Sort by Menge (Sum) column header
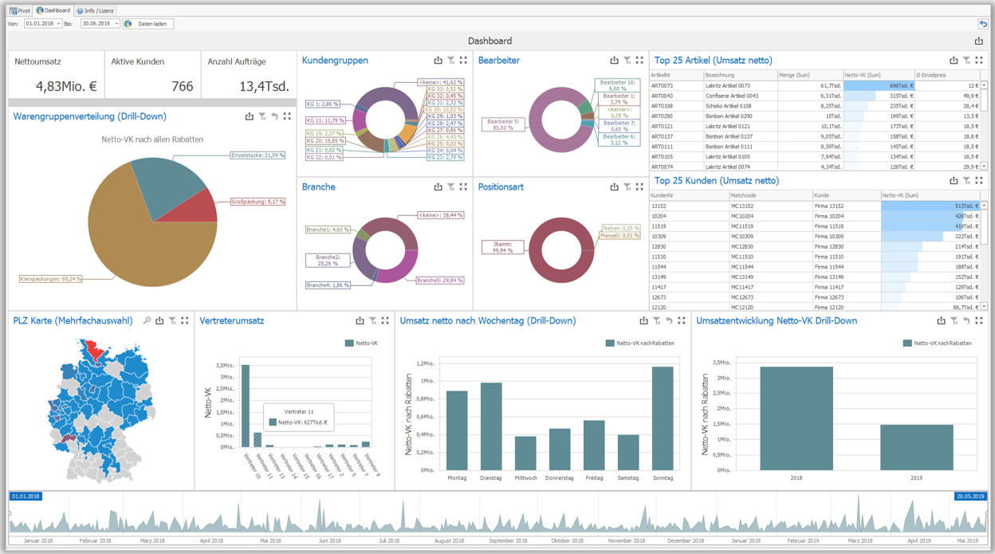Image resolution: width=995 pixels, height=554 pixels. click(810, 75)
